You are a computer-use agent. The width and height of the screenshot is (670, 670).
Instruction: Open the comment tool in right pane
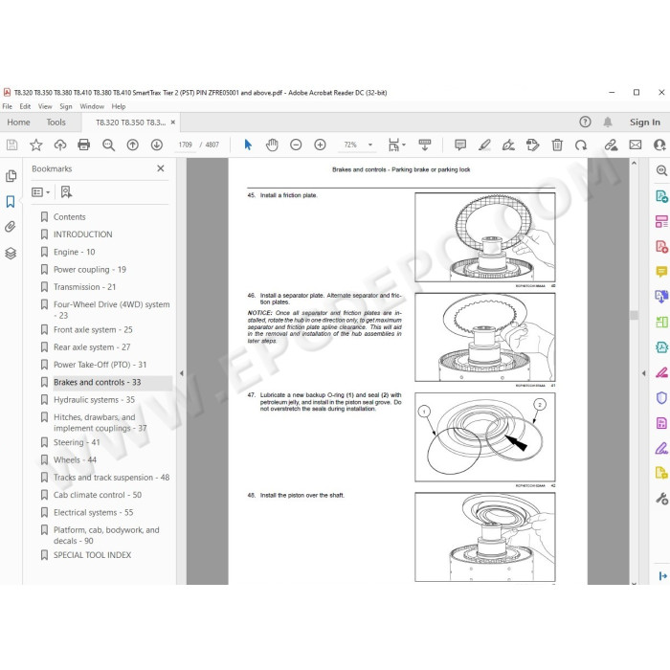click(661, 271)
